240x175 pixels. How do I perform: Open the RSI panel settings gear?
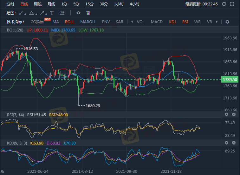tap(226, 114)
